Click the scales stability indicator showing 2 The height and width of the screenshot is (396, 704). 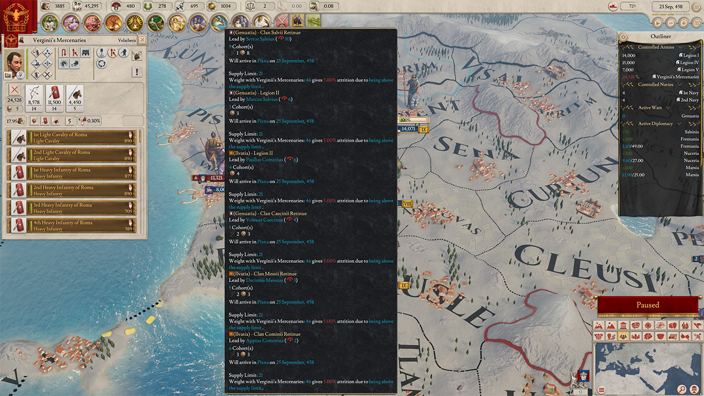tap(261, 6)
